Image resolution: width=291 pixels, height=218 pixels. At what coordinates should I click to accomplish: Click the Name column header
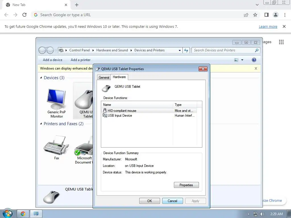click(x=137, y=105)
